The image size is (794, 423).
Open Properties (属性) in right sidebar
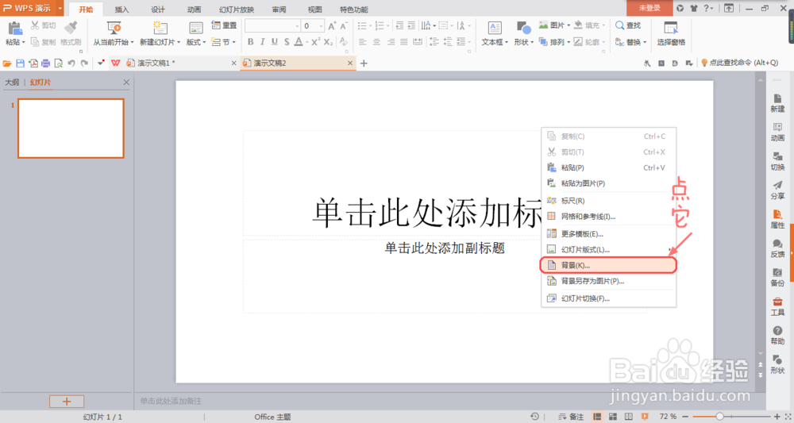coord(777,220)
